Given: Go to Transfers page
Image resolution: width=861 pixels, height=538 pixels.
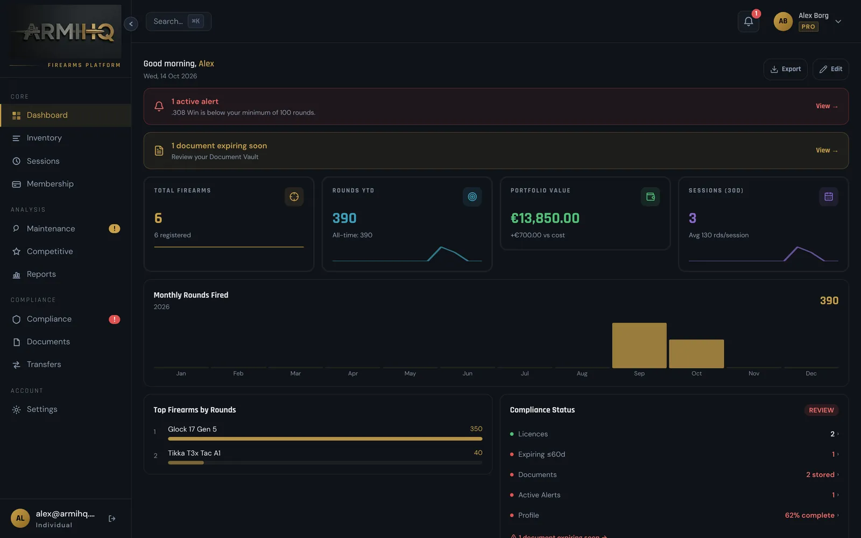Looking at the screenshot, I should coord(66,364).
